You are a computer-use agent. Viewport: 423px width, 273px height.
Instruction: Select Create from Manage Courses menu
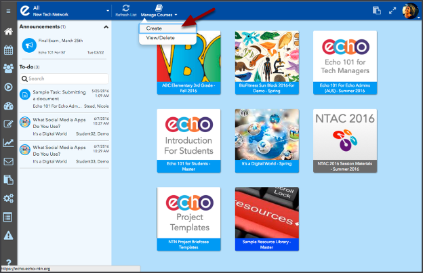click(167, 28)
